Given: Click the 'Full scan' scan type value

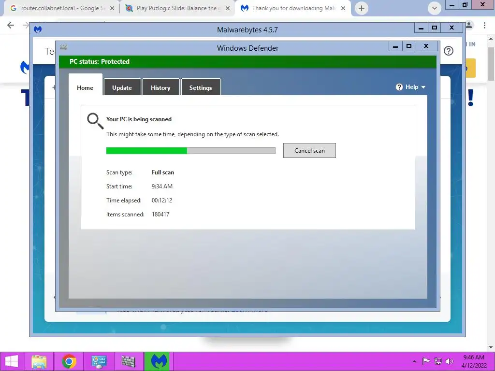Looking at the screenshot, I should click(x=163, y=172).
